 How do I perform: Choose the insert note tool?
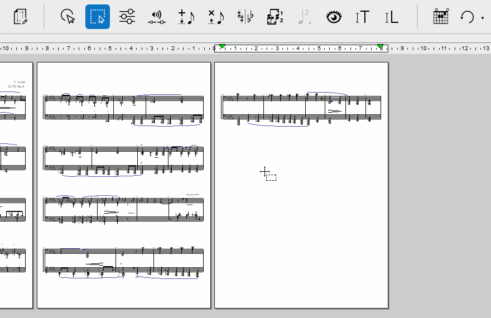[x=186, y=17]
